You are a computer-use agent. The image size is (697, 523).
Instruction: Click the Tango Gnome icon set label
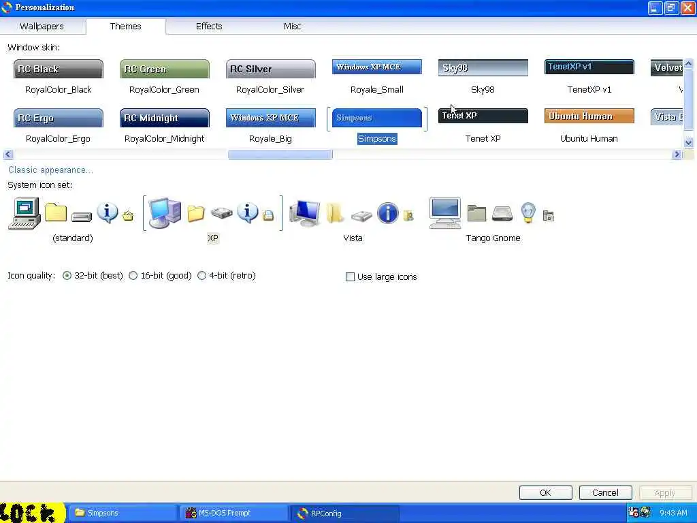(493, 238)
